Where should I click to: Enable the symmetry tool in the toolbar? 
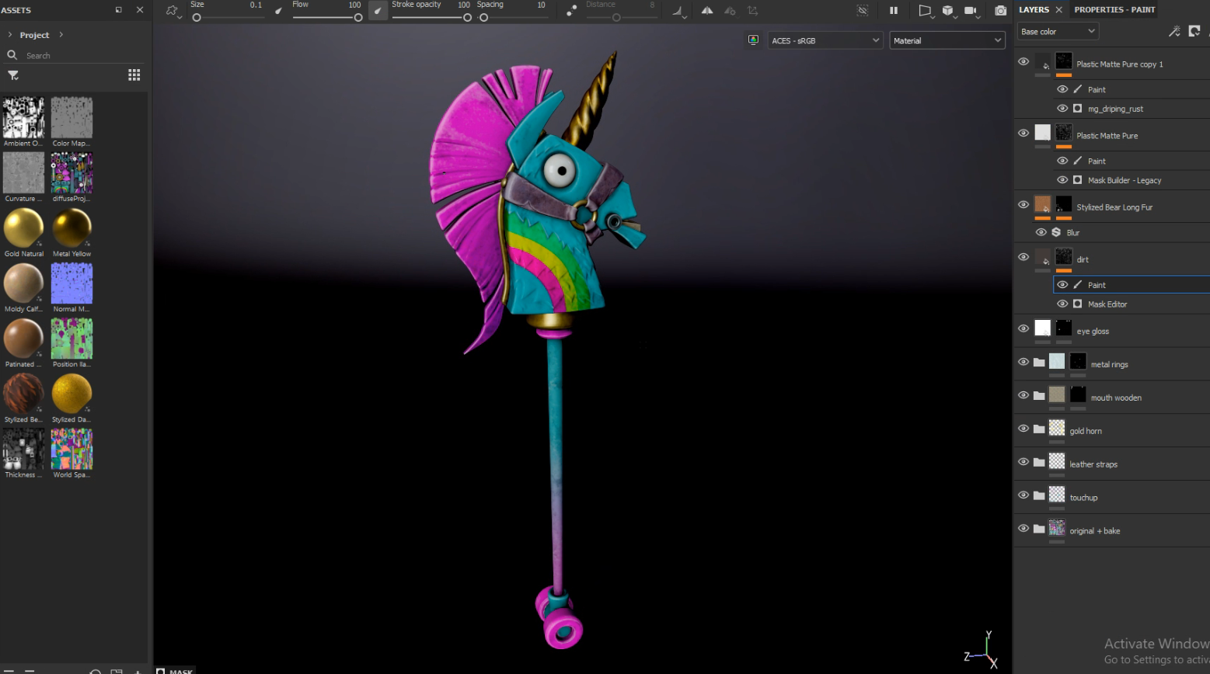[x=707, y=10]
